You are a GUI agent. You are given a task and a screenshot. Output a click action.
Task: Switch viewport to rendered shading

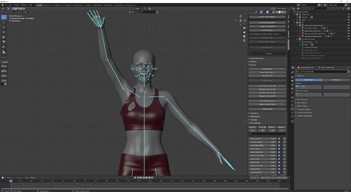click(x=284, y=12)
